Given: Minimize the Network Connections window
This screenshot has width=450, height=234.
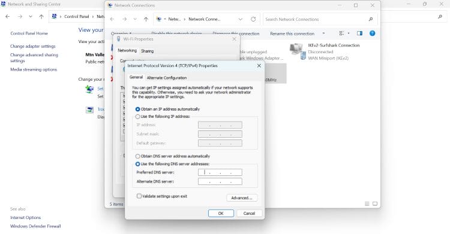Looking at the screenshot, I should tap(340, 5).
